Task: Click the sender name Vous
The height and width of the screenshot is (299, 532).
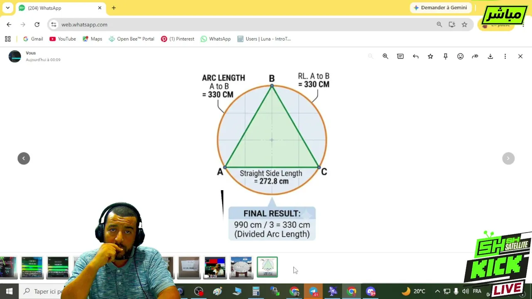Action: pyautogui.click(x=31, y=53)
